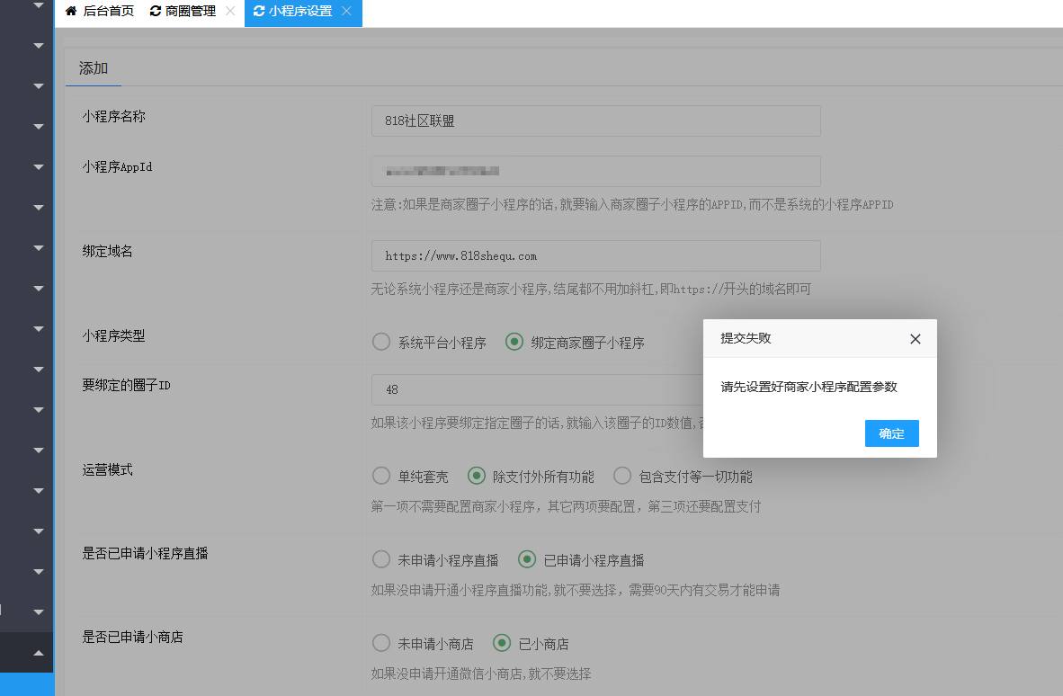Click refresh icon on 小程序设置 tab
Image resolution: width=1063 pixels, height=696 pixels.
[259, 12]
